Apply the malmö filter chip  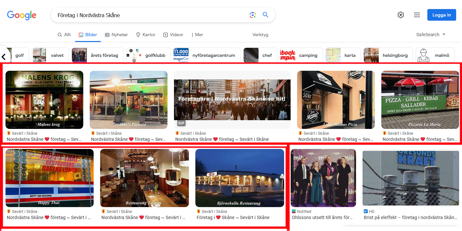click(435, 55)
